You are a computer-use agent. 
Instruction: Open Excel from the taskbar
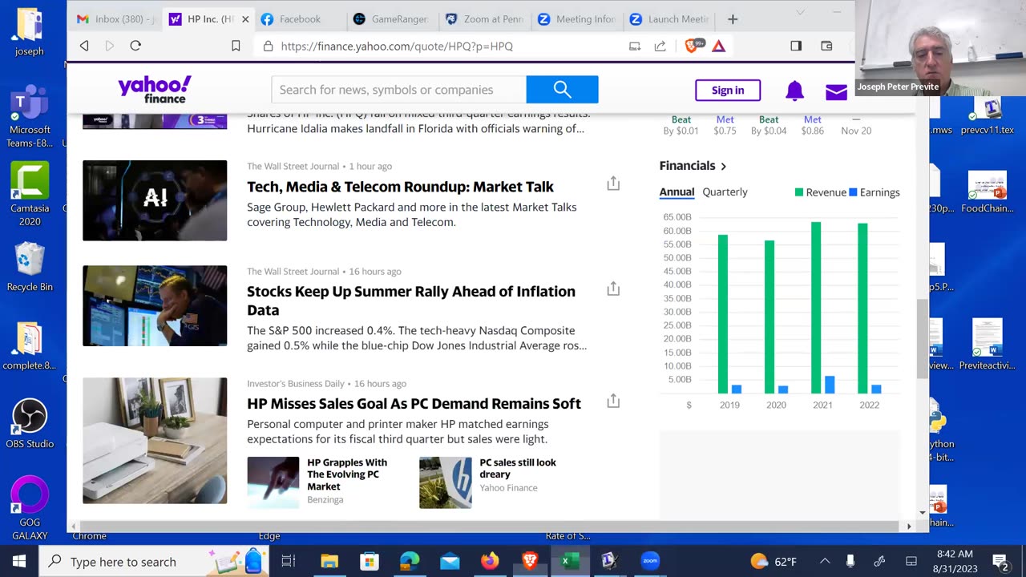point(570,561)
